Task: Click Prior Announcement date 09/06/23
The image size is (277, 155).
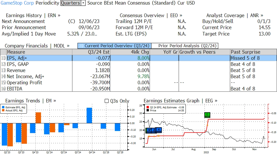Action: point(89,28)
